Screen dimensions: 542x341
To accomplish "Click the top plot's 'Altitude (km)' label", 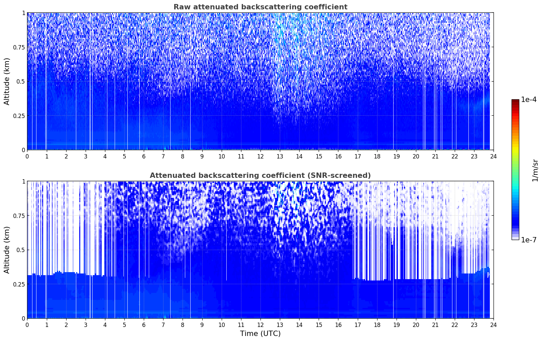I will tap(7, 81).
